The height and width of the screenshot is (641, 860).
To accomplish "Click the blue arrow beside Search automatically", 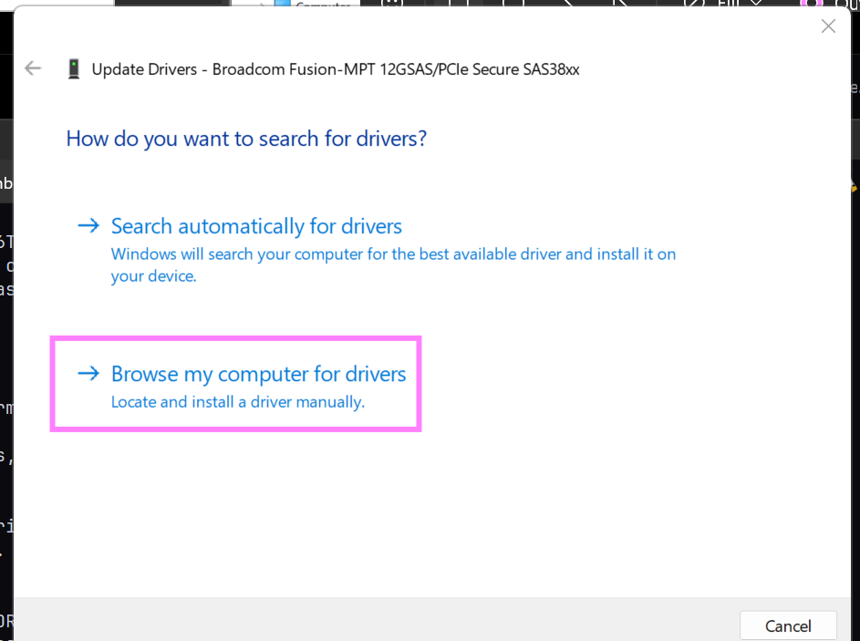I will [x=88, y=225].
